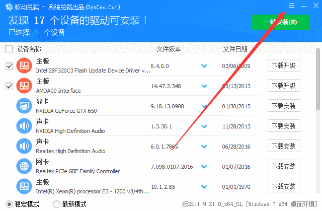
Task: Click the 已选择 2 个设备 status text
Action: click(37, 32)
